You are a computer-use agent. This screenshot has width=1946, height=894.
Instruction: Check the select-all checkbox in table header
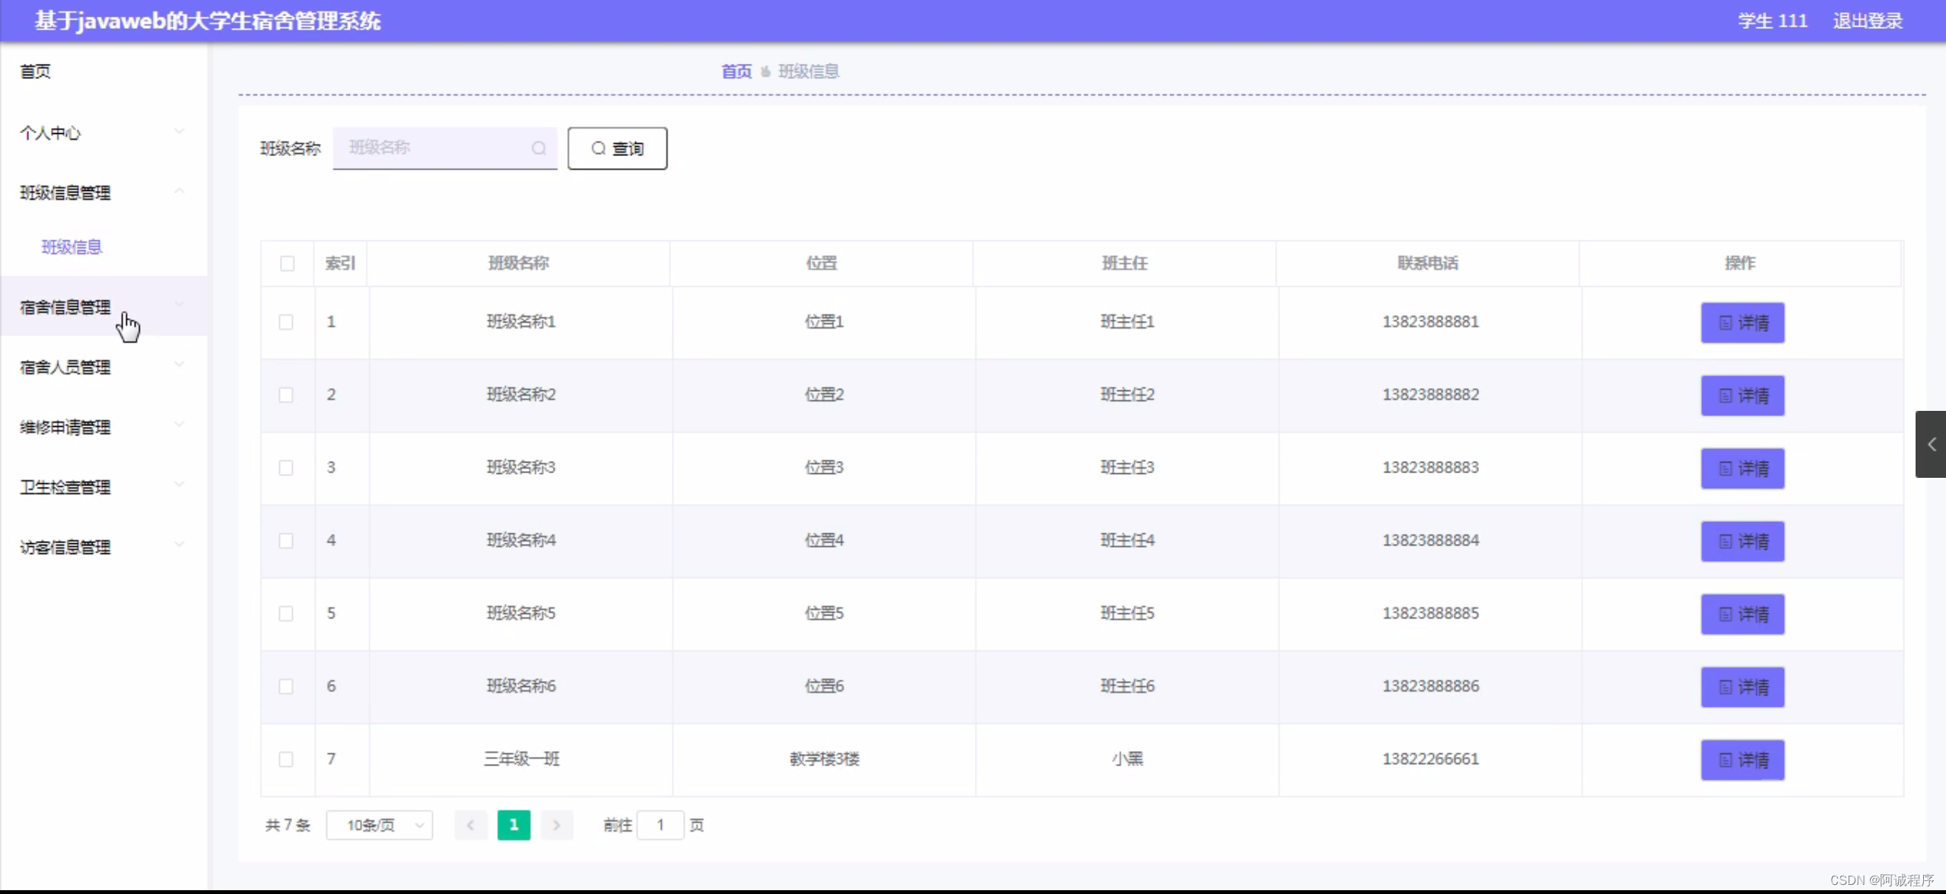[x=287, y=264]
